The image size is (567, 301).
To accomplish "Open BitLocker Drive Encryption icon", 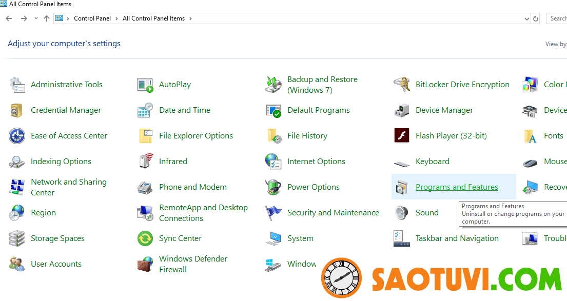I will coord(402,85).
